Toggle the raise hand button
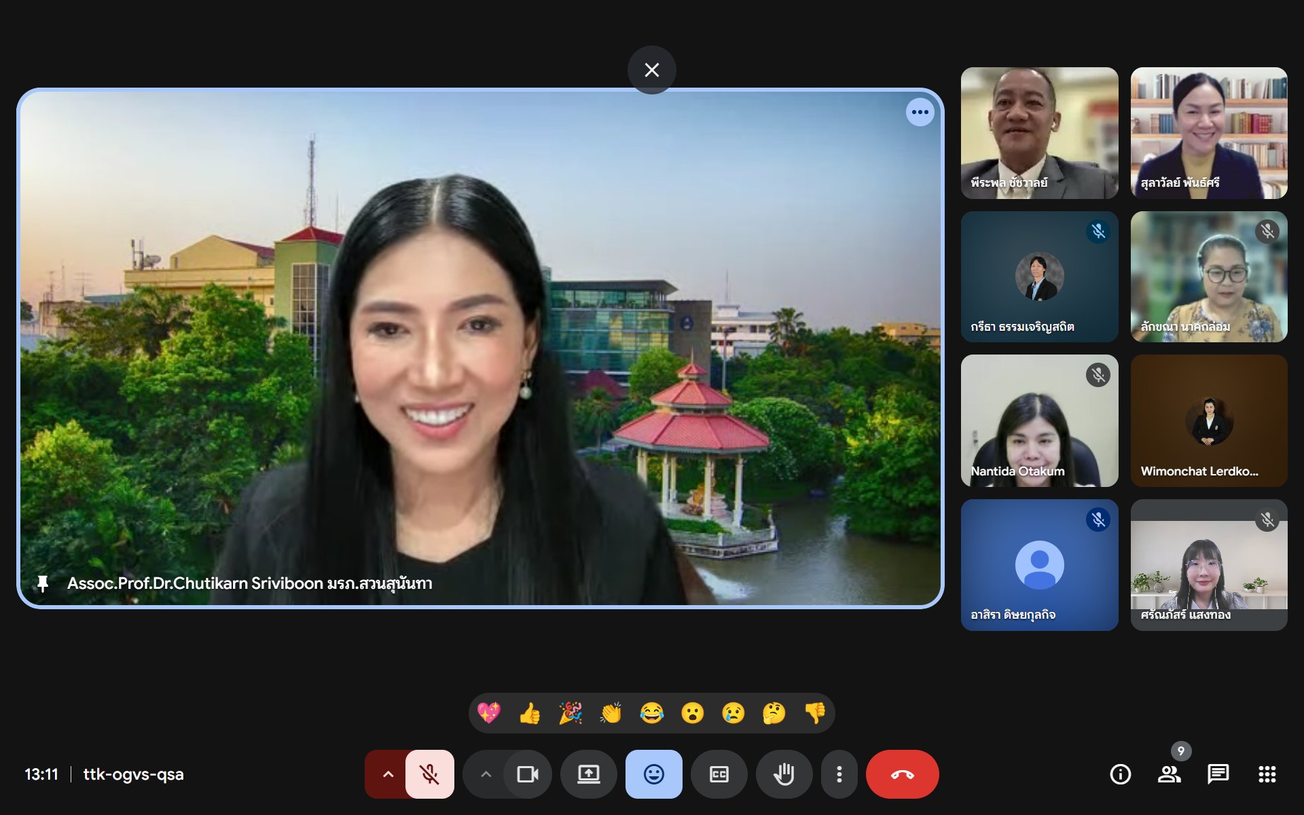1304x815 pixels. click(784, 774)
